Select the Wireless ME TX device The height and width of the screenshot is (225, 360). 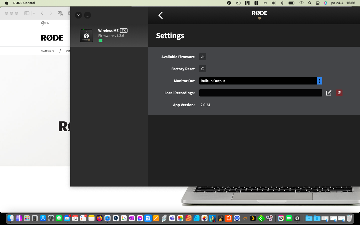pyautogui.click(x=109, y=35)
